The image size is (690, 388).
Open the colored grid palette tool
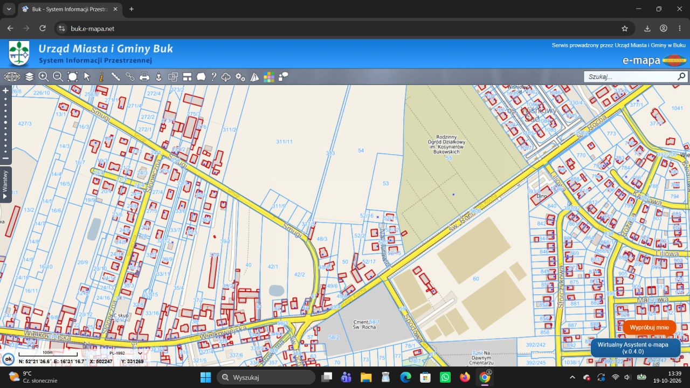269,77
